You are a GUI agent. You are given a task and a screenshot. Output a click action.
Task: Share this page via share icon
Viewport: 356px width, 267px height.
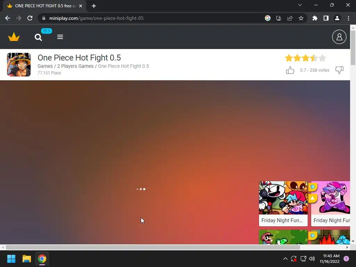tap(290, 18)
